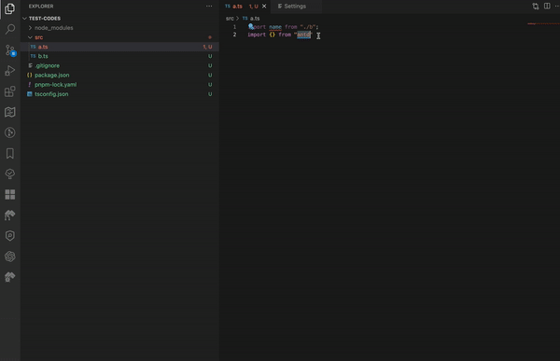Viewport: 560px width, 361px height.
Task: Click the EXPLORER panel title
Action: click(x=41, y=7)
